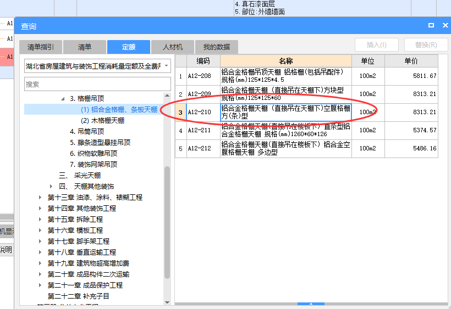The width and height of the screenshot is (451, 309).
Task: Select the 定额 tab
Action: 129,47
